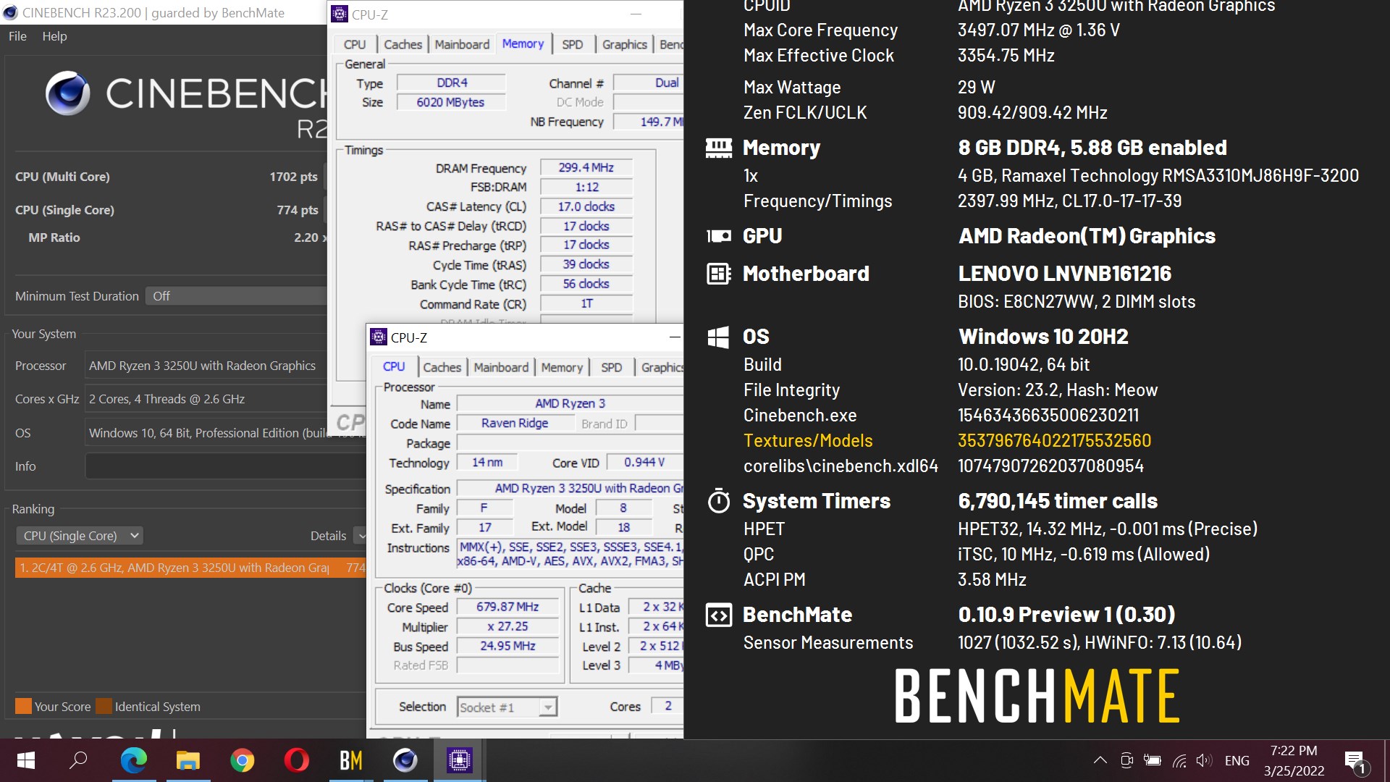This screenshot has height=782, width=1390.
Task: Click the Identical System brown legend swatch
Action: point(104,706)
